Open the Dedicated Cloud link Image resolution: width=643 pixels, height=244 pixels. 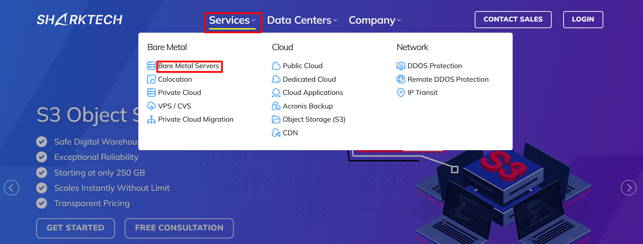coord(309,79)
